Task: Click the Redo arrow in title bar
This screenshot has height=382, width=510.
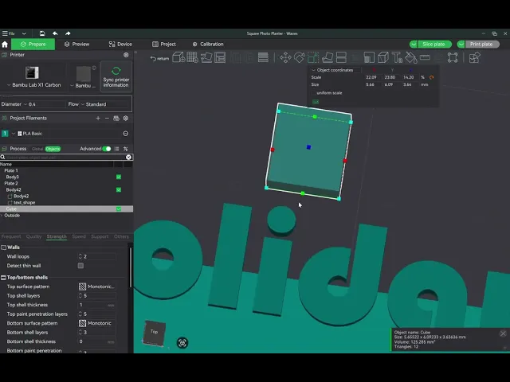Action: pos(68,33)
